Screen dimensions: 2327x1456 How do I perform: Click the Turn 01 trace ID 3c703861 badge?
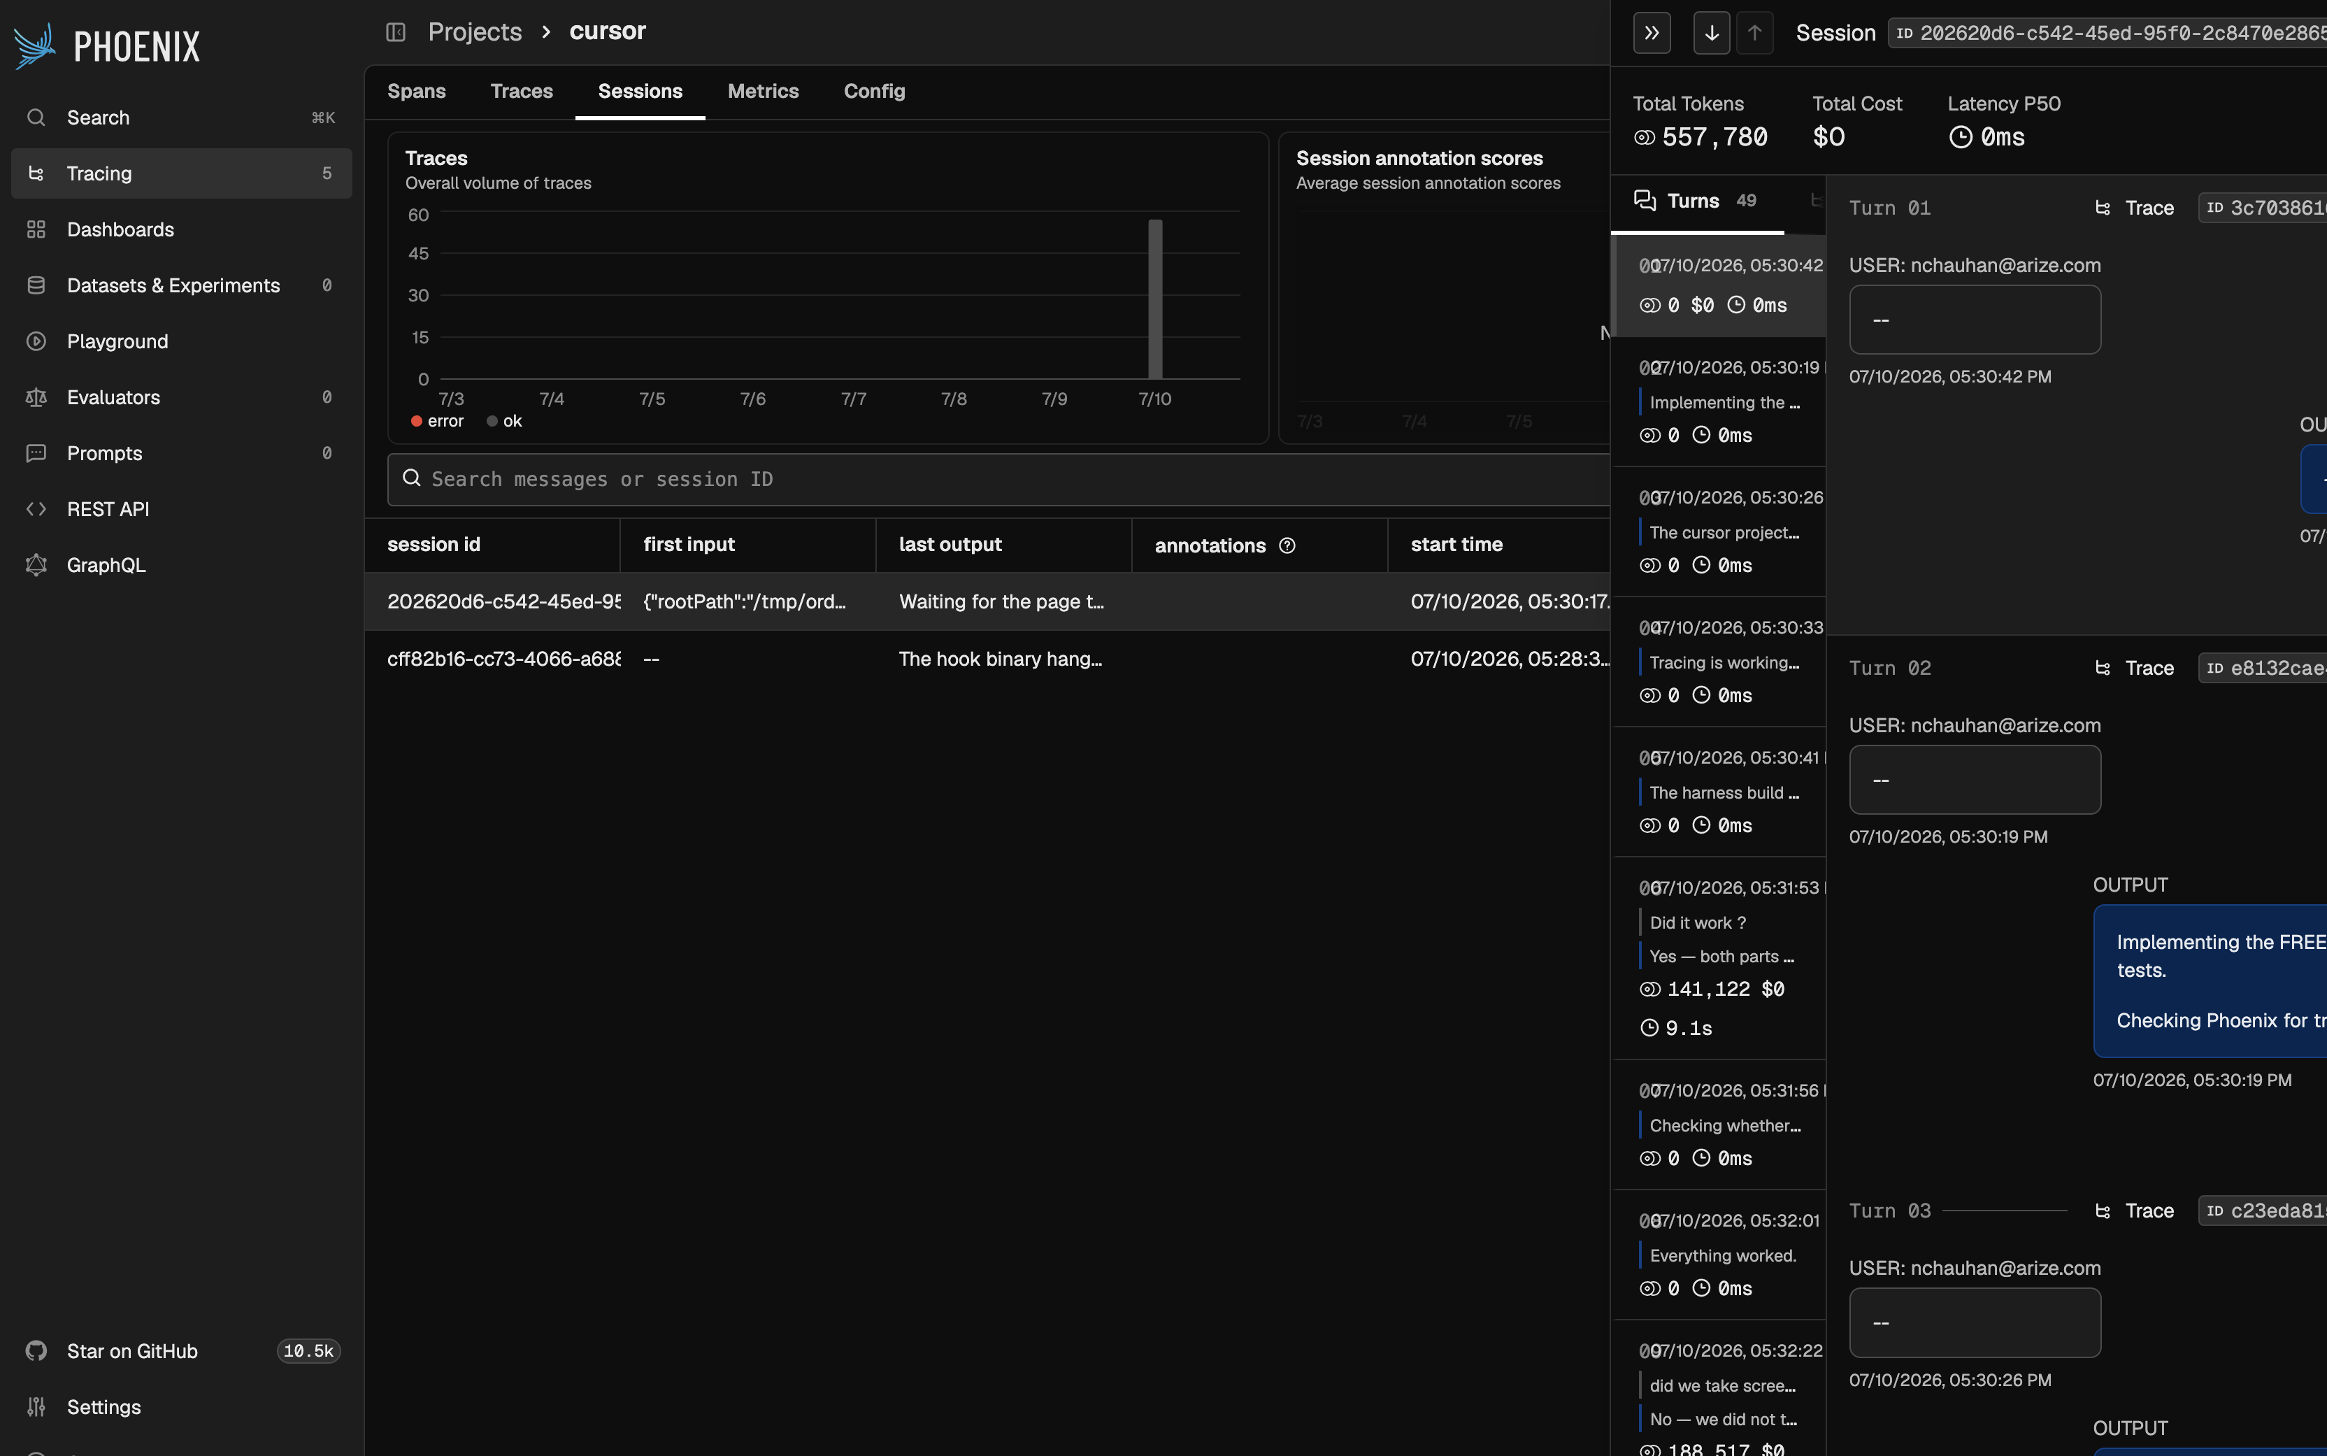click(2263, 208)
